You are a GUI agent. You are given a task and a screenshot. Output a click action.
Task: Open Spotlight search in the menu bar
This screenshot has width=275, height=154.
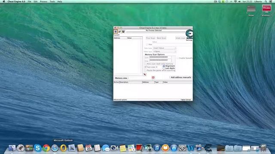click(x=266, y=2)
